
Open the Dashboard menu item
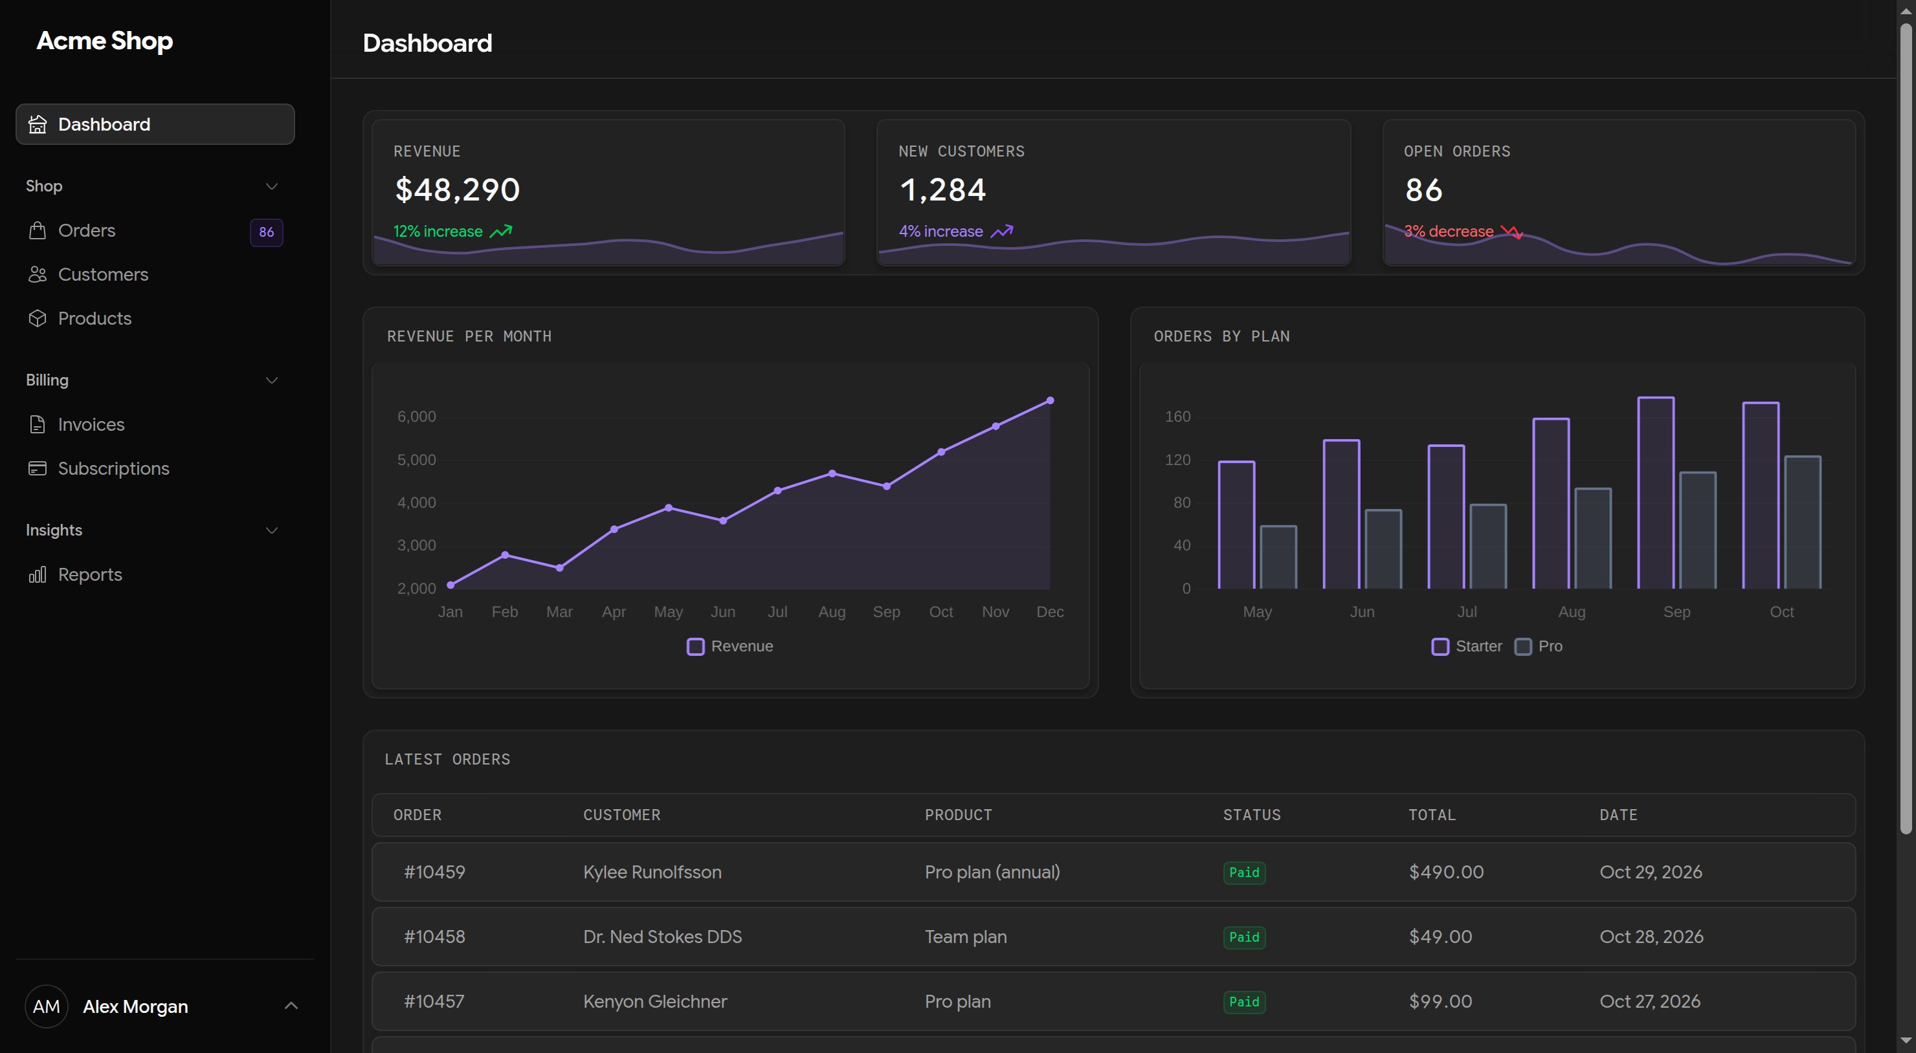coord(155,124)
